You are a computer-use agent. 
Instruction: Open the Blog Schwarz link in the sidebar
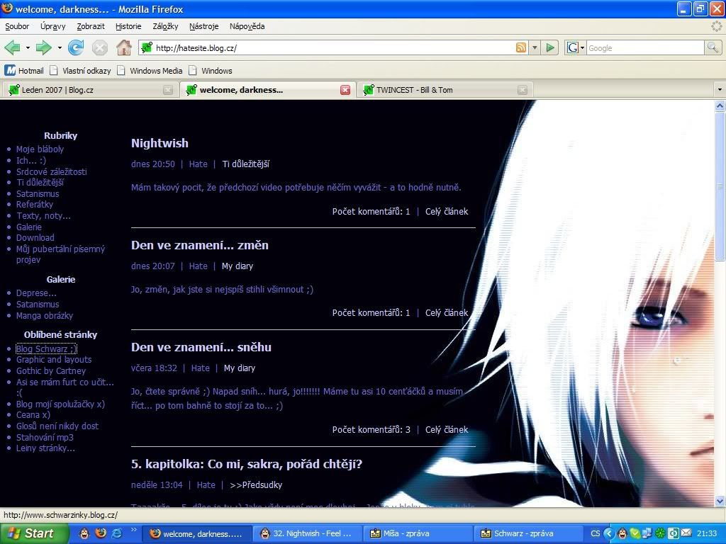coord(45,348)
